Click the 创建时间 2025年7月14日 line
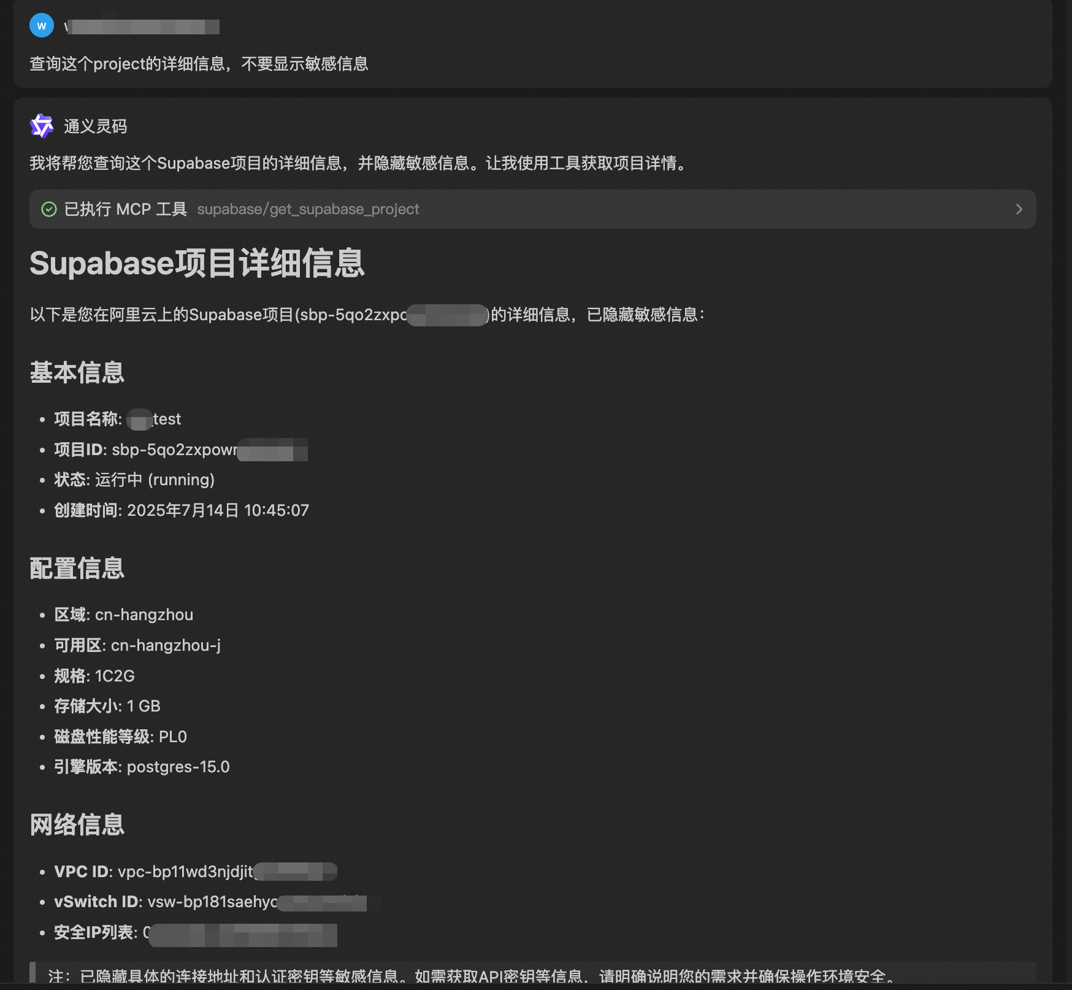Screen dimensions: 1072x990 point(182,510)
